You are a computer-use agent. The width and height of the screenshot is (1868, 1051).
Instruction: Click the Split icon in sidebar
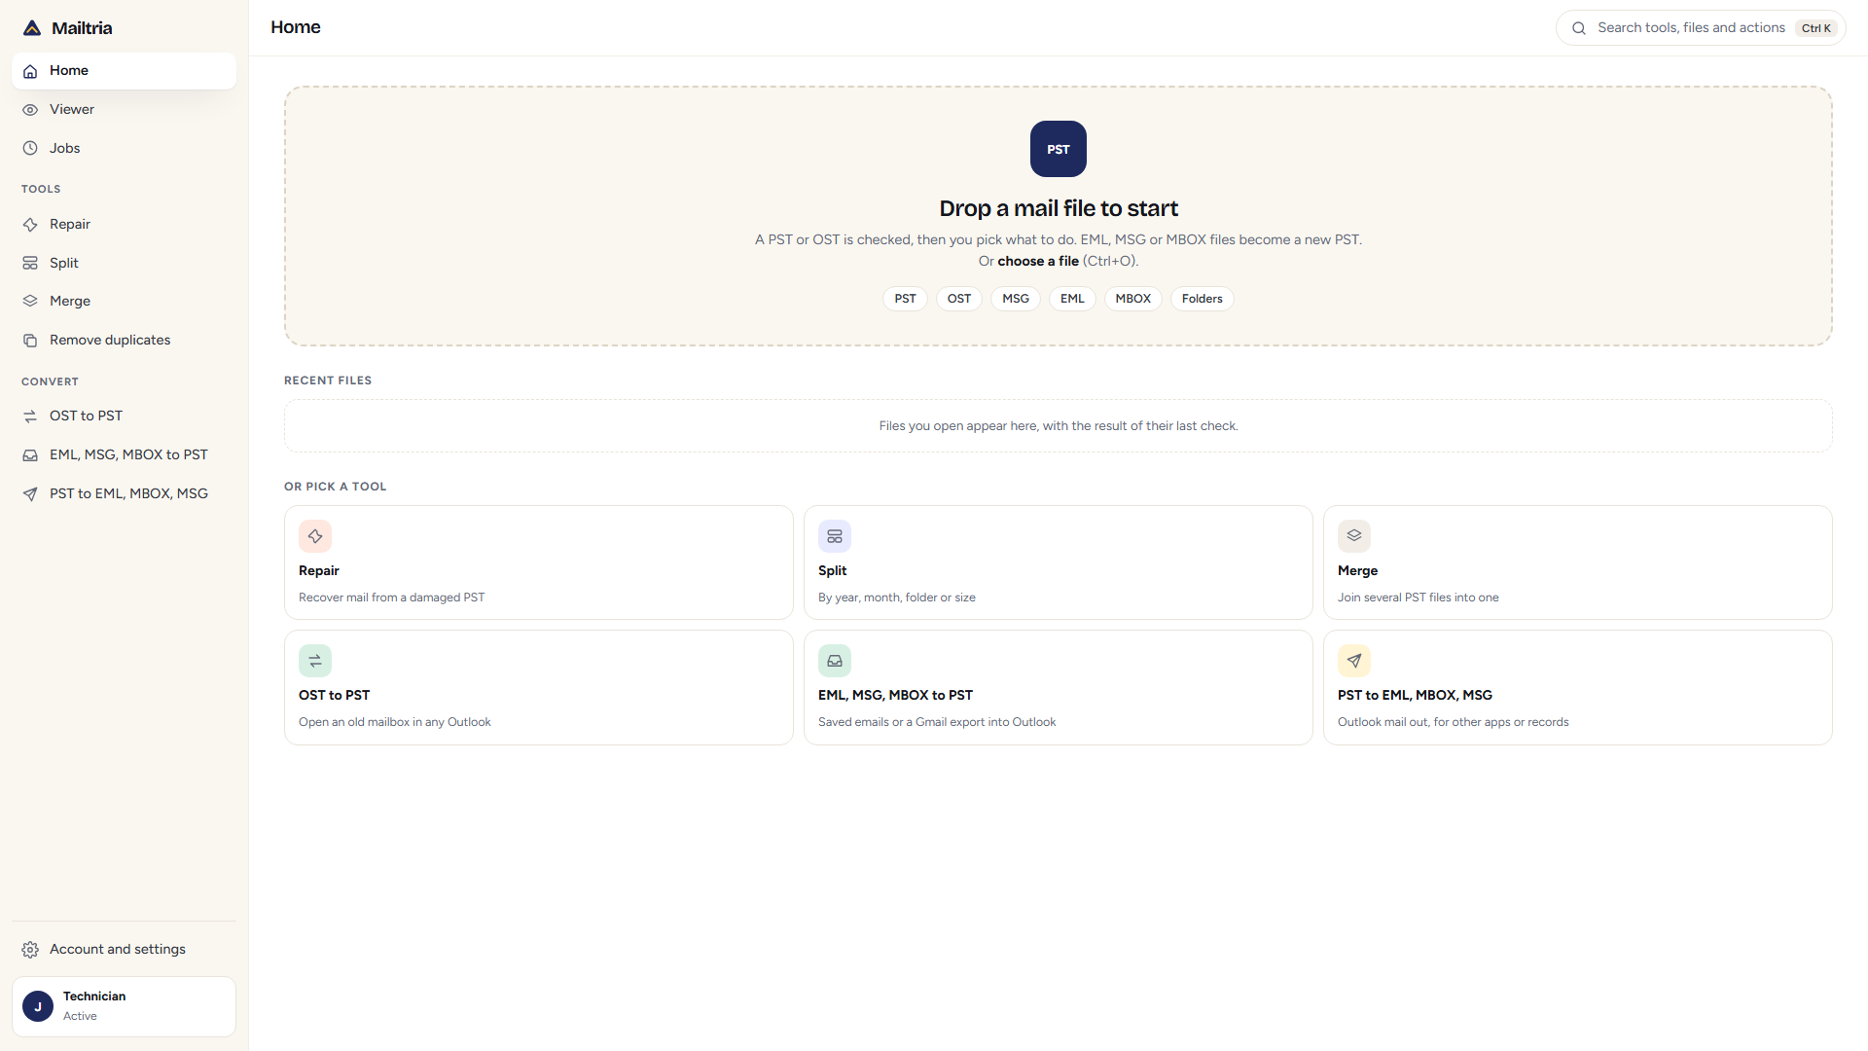pyautogui.click(x=30, y=264)
